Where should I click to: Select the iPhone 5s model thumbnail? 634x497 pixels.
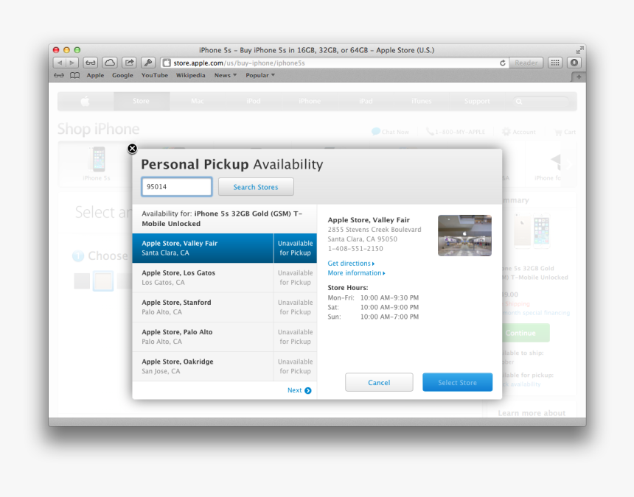tap(97, 163)
